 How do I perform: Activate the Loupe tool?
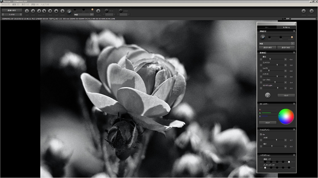pyautogui.click(x=121, y=11)
